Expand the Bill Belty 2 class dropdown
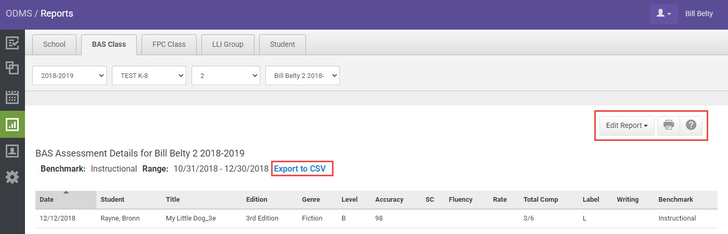The image size is (728, 234). coord(302,75)
